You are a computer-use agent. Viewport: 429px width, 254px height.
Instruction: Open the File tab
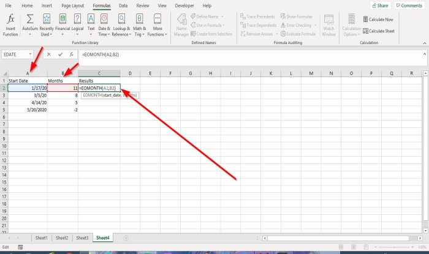(8, 6)
